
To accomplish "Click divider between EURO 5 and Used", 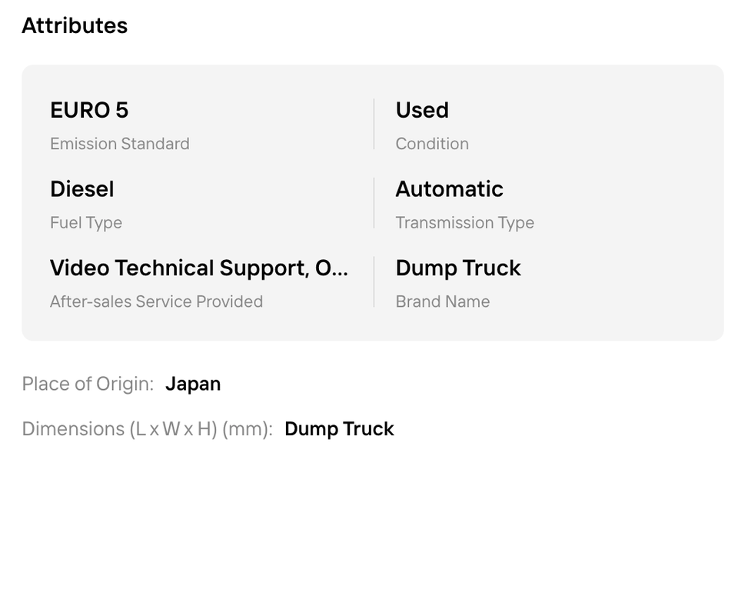I will click(x=374, y=124).
